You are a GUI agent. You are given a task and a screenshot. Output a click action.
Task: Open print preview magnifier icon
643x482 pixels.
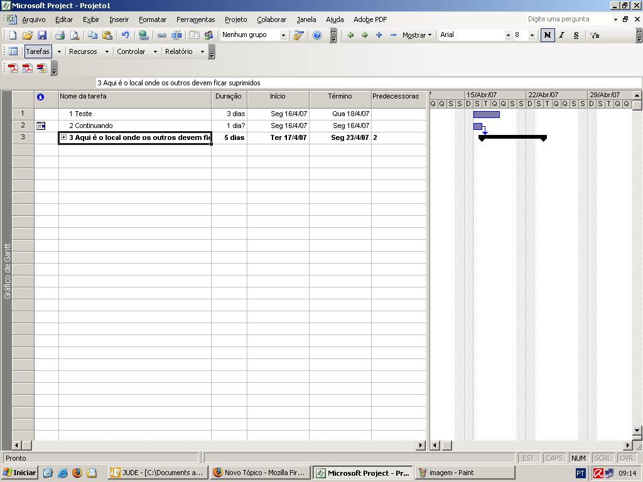75,35
